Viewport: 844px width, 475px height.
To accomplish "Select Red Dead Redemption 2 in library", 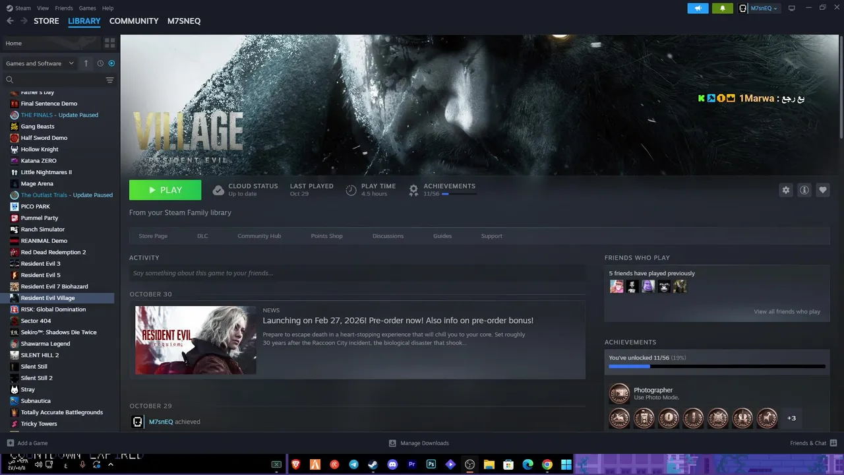I will click(x=53, y=252).
